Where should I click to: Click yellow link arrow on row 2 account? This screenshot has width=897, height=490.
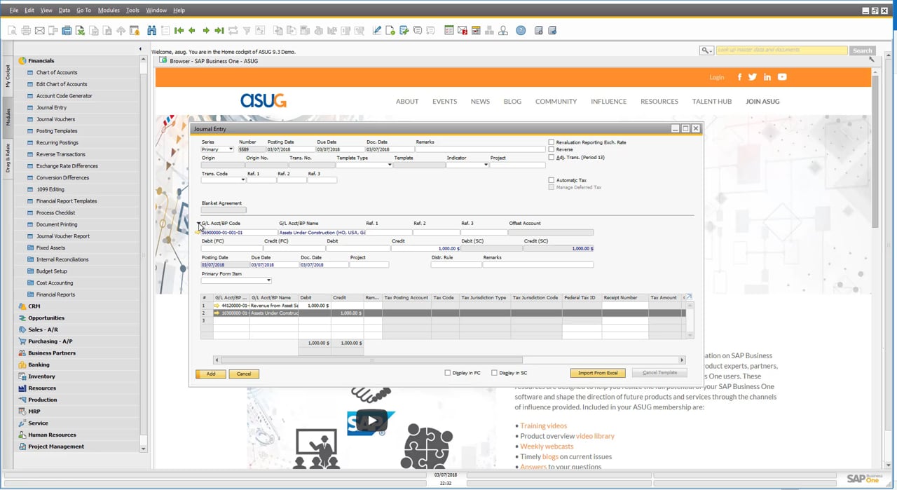(217, 313)
